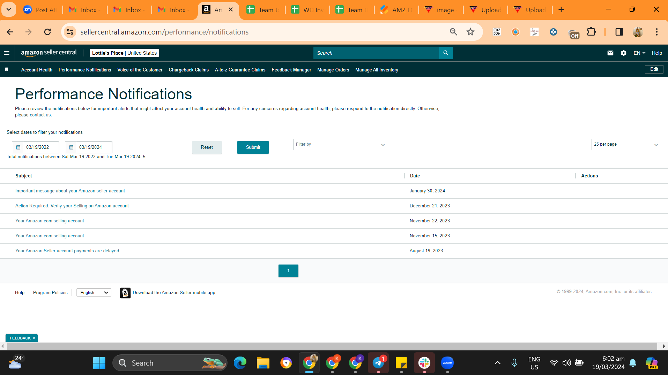
Task: Click the Amazon Seller Central logo
Action: (49, 53)
